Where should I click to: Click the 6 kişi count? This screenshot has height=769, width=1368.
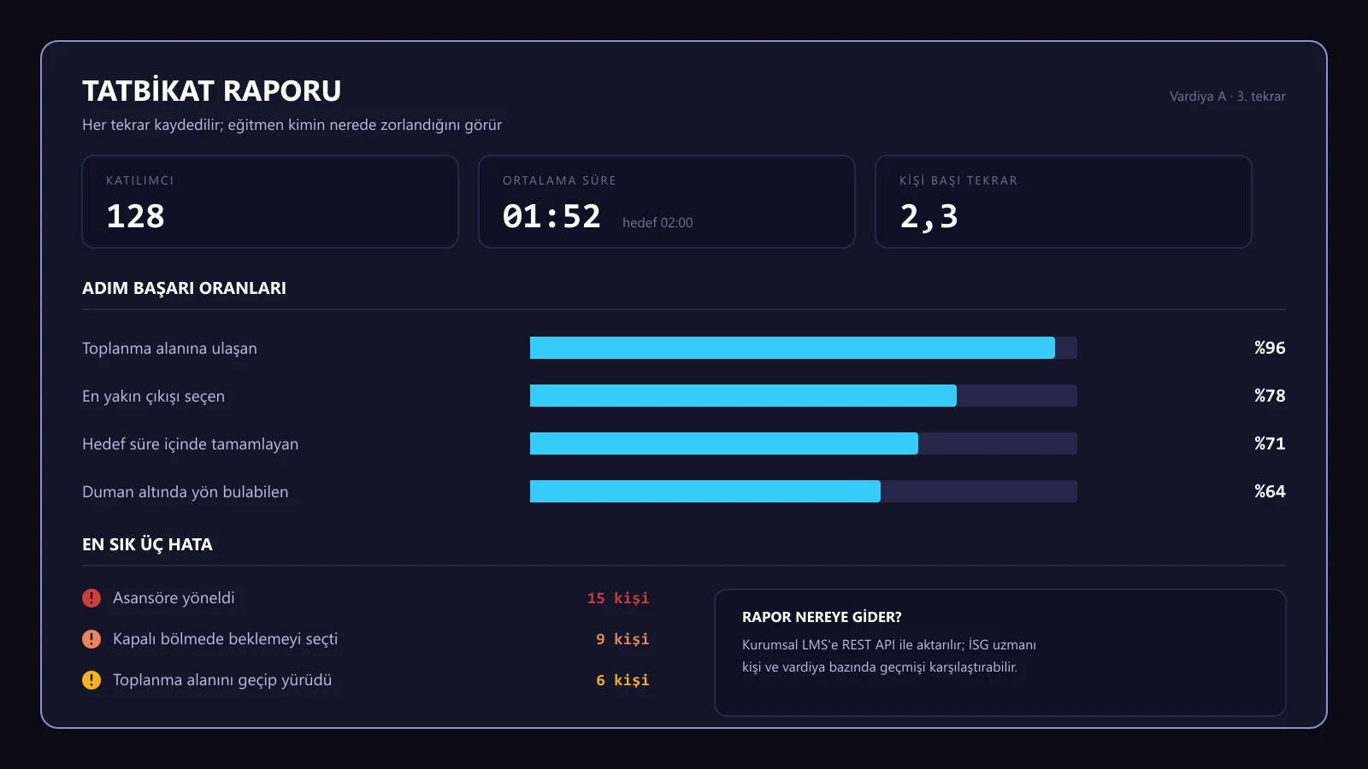[622, 680]
